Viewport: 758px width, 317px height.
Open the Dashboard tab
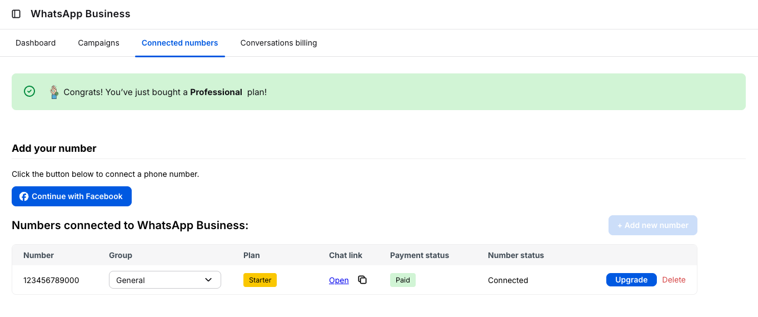coord(36,43)
